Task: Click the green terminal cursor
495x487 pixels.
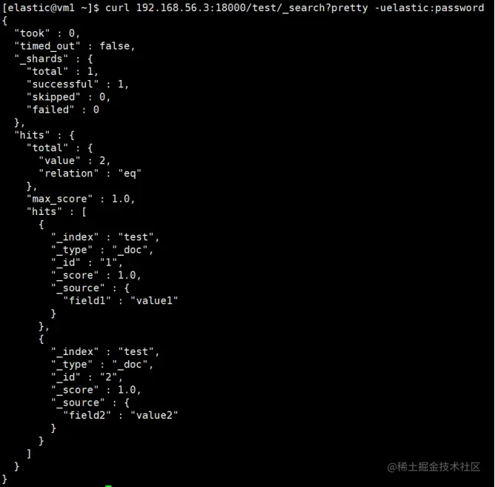Action: pos(108,486)
